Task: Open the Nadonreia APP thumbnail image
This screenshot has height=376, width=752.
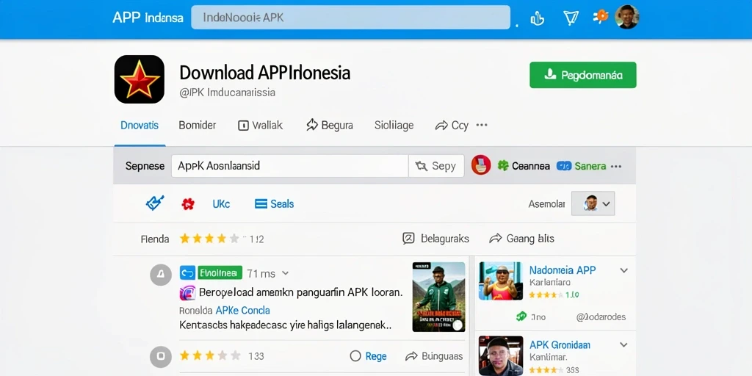Action: point(501,281)
